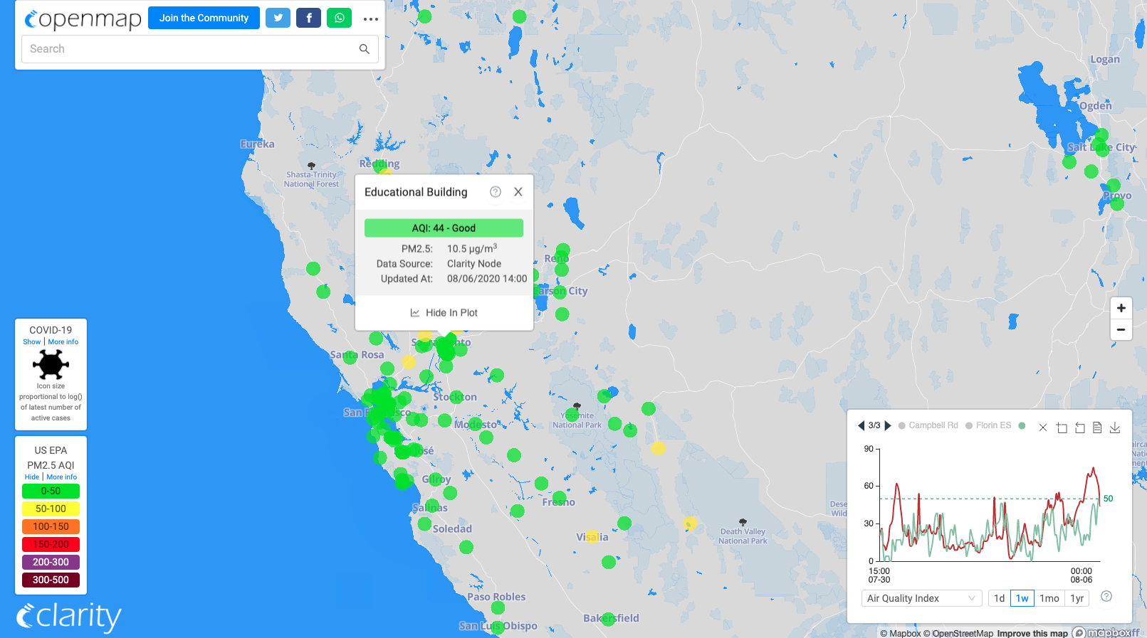The image size is (1147, 638).
Task: Switch plot range to 1d
Action: coord(999,598)
